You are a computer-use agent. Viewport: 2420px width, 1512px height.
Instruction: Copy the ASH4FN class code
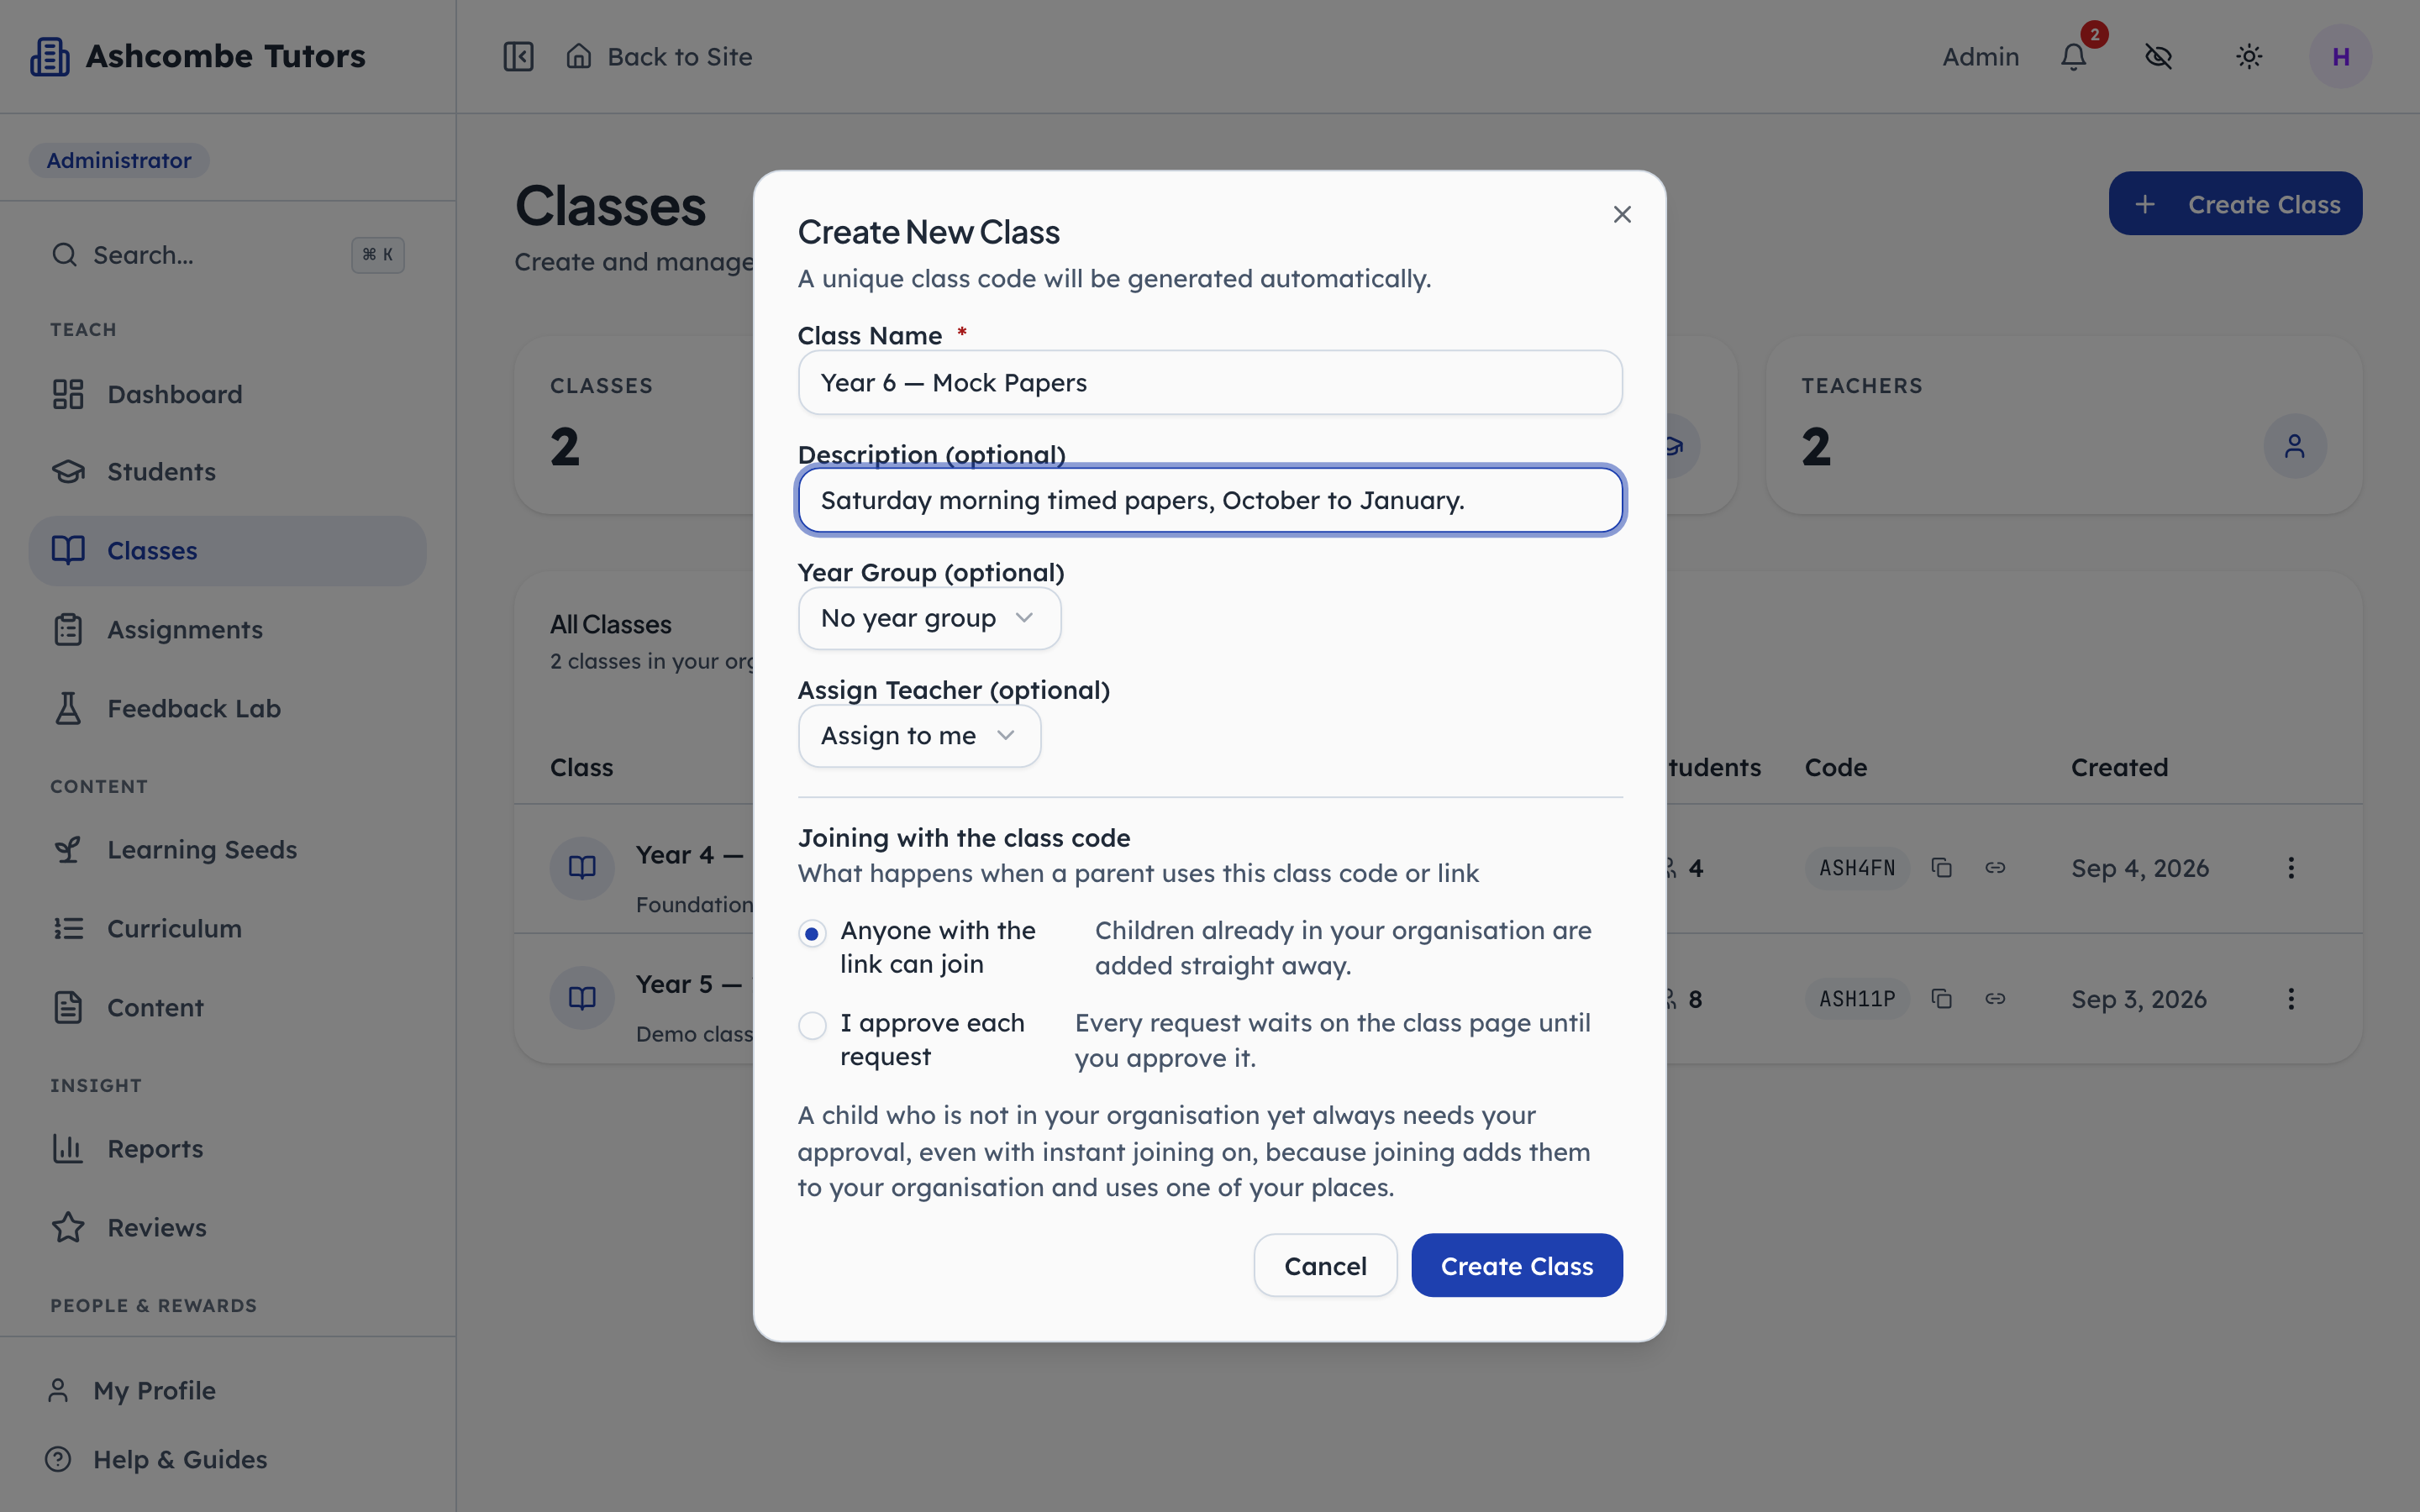[1941, 868]
